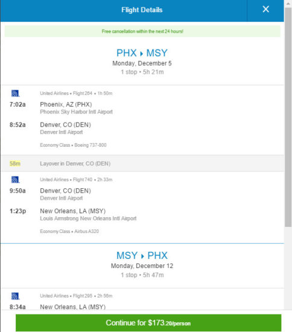292x332 pixels.
Task: Click the Layover in Denver row
Action: [x=142, y=163]
